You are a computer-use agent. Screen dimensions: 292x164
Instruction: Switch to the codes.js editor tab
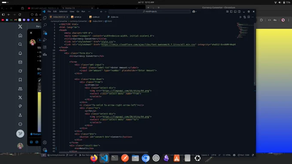(94, 17)
